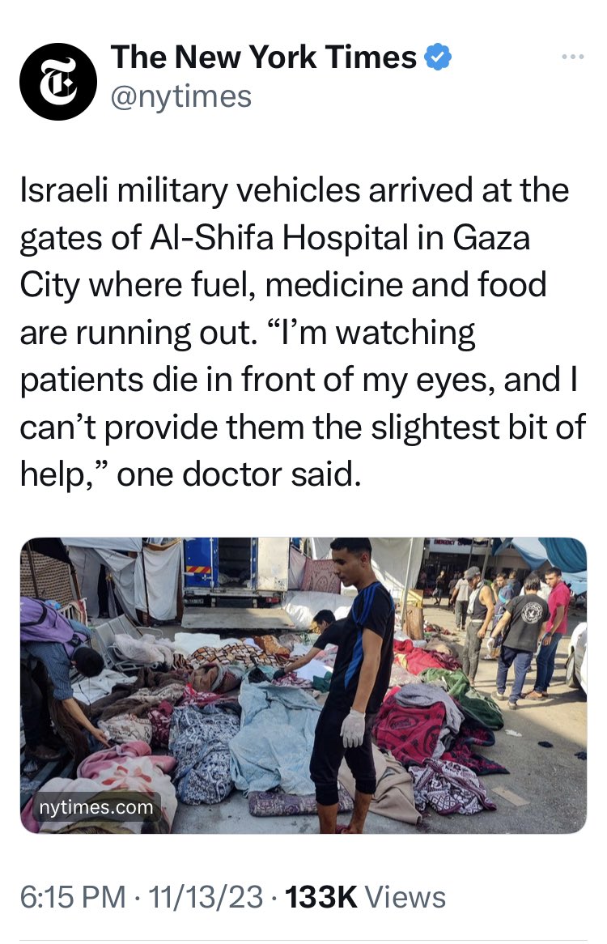Click the blue truck in photo background
This screenshot has height=944, width=607.
[x=235, y=570]
